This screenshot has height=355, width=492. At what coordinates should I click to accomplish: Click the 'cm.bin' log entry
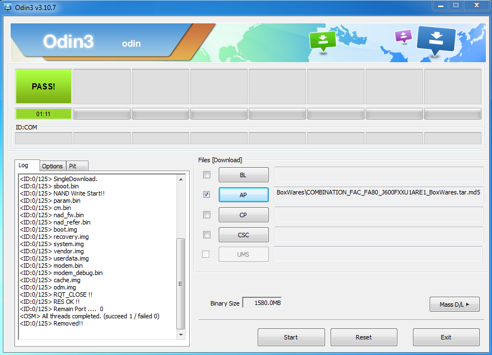coord(46,208)
